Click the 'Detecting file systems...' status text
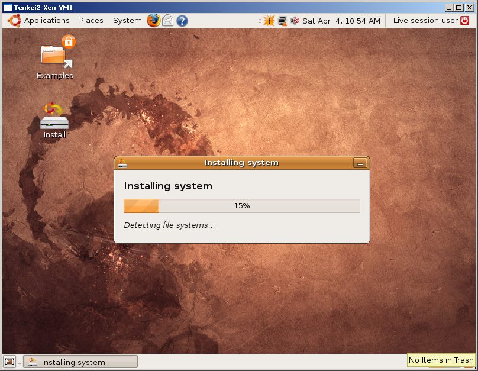This screenshot has width=478, height=371. (169, 225)
